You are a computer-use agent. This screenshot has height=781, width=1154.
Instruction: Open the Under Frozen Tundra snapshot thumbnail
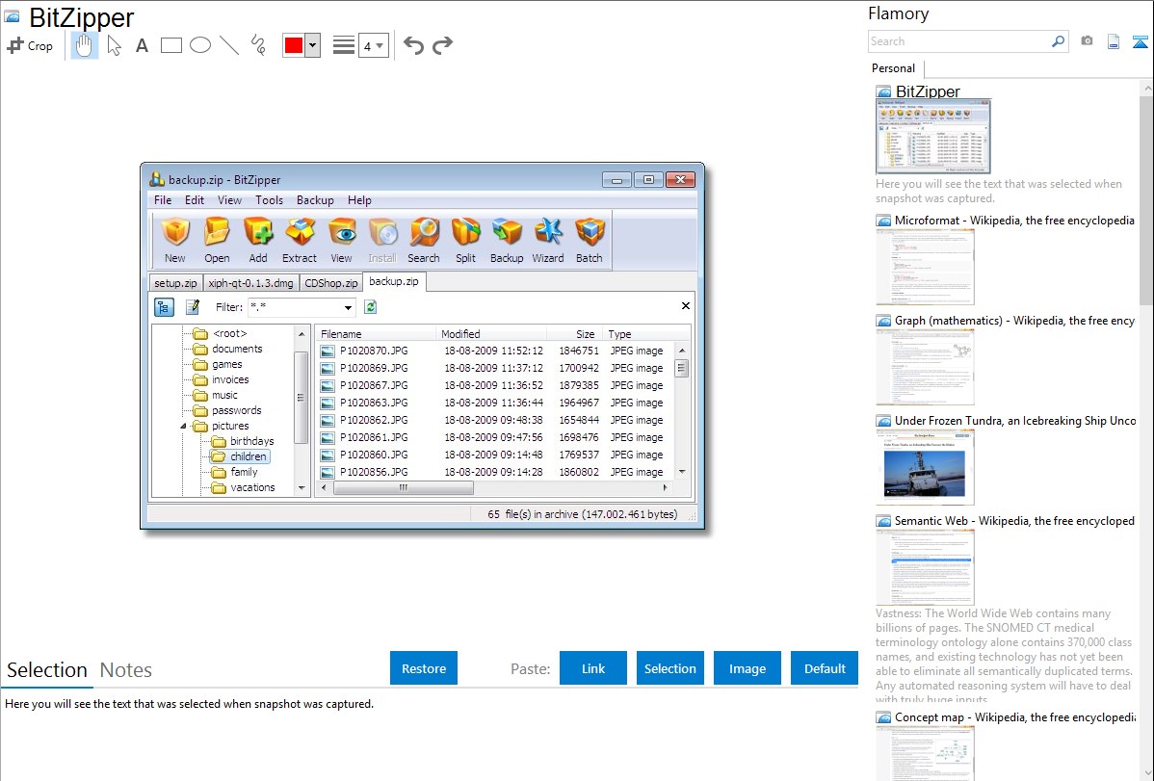(925, 468)
